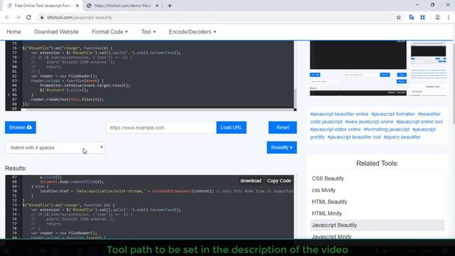455x256 pixels.
Task: Open the Chrome profile avatar
Action: [437, 17]
